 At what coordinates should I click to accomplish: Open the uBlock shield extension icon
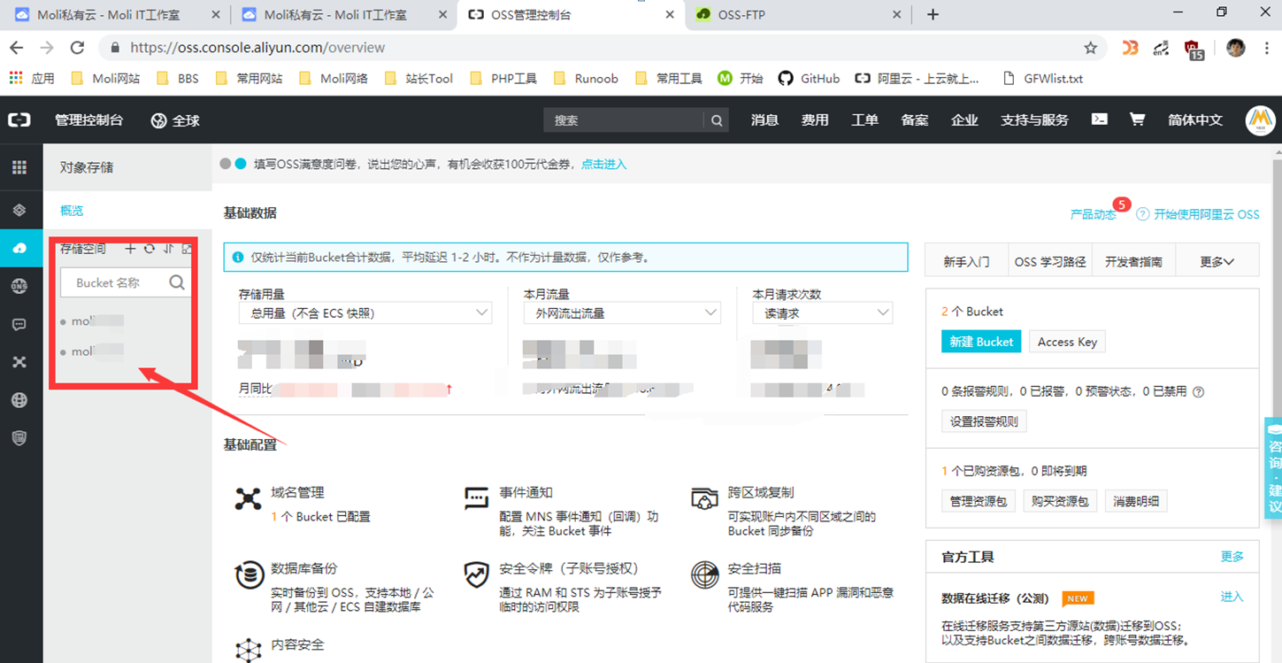pos(1194,49)
